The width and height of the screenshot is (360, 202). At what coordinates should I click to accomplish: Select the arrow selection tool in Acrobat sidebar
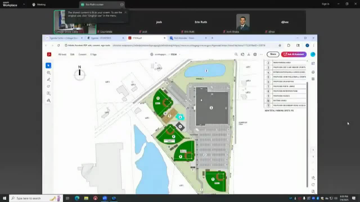[x=48, y=65]
